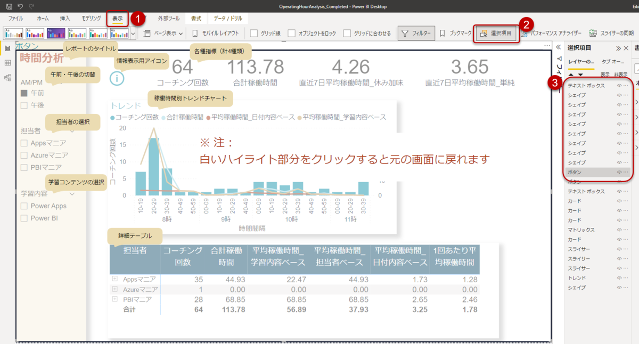Switch to the Model view icon
Viewport: 639px width, 344px height.
coord(8,78)
